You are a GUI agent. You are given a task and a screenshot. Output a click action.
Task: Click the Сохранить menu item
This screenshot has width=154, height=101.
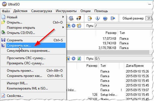33,40
